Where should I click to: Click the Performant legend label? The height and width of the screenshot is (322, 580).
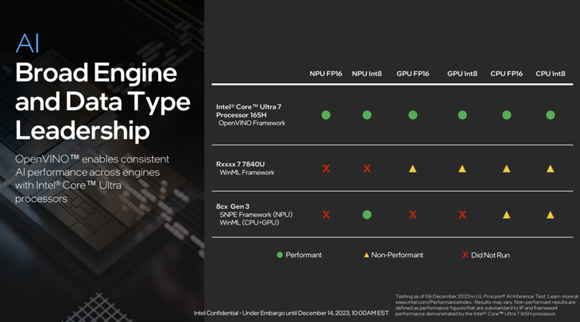[304, 255]
